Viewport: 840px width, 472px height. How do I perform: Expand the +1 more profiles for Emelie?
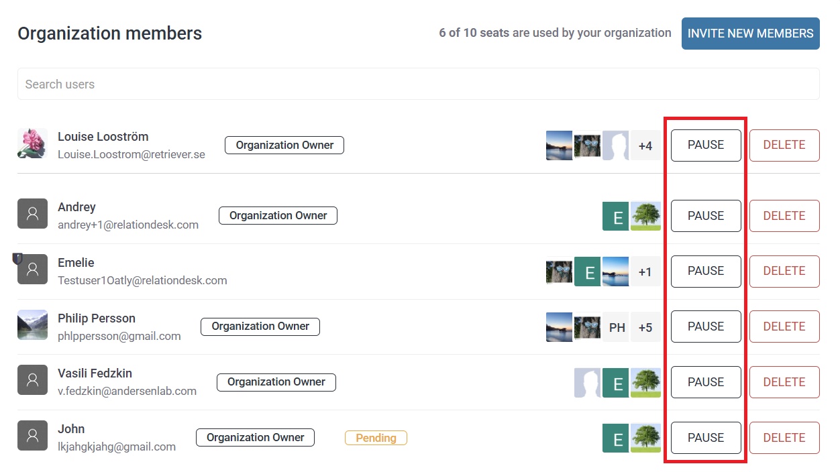point(645,272)
